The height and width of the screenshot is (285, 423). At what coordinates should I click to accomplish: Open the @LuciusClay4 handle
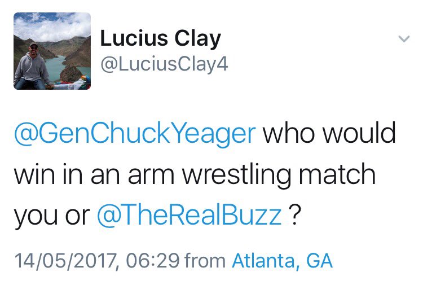point(164,64)
